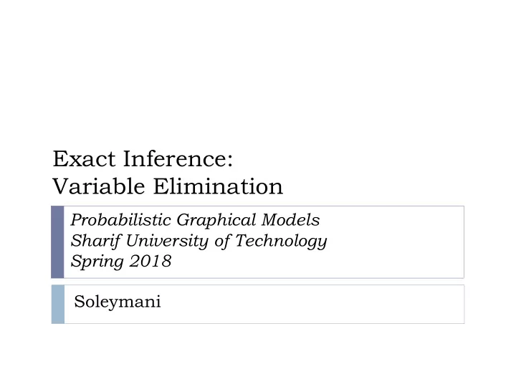
Task: Click the 'Spring 2018' line
Action: pyautogui.click(x=121, y=262)
